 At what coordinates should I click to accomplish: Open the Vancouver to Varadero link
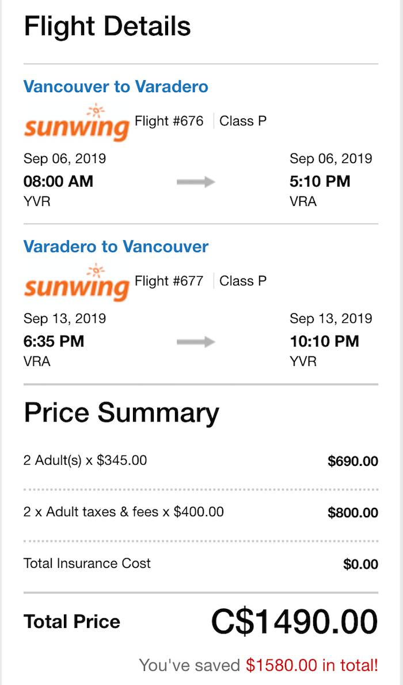pos(116,86)
